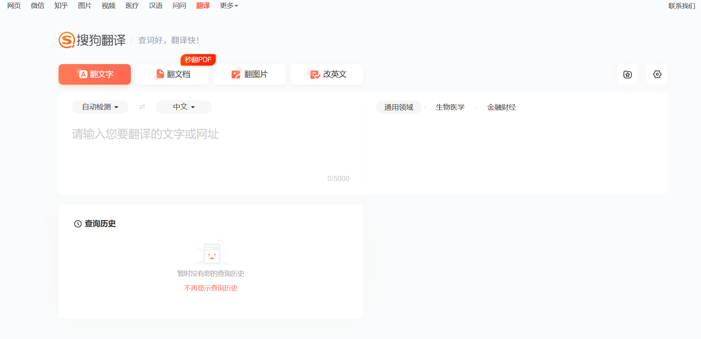Viewport: 701px width, 339px height.
Task: Select the 金融财经 domain option
Action: 501,107
